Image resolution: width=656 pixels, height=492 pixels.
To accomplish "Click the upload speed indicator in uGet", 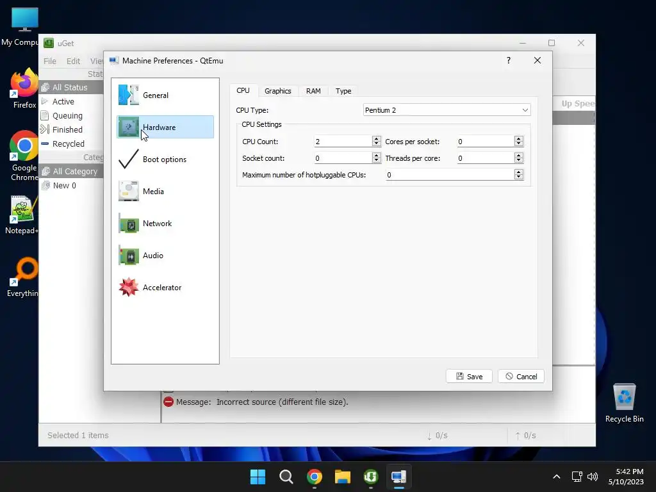I will click(525, 436).
